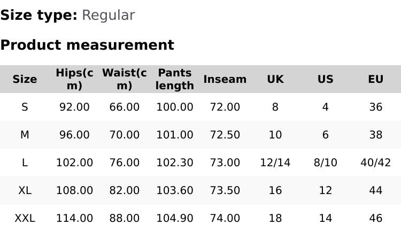Select the 104.90 pants length value
401x232 pixels.
click(x=175, y=218)
